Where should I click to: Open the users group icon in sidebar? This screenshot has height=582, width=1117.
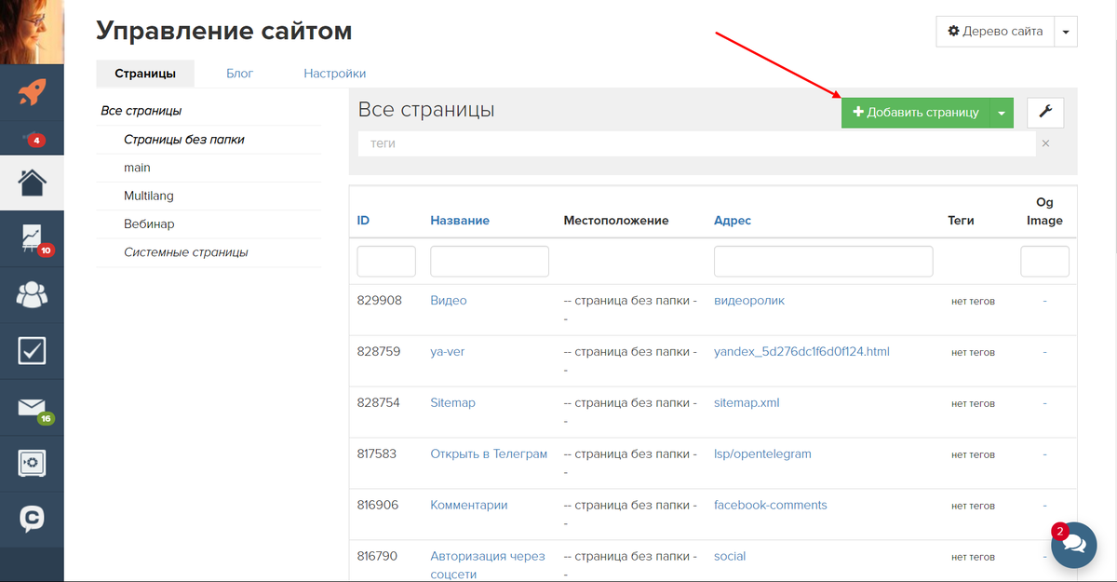coord(32,295)
